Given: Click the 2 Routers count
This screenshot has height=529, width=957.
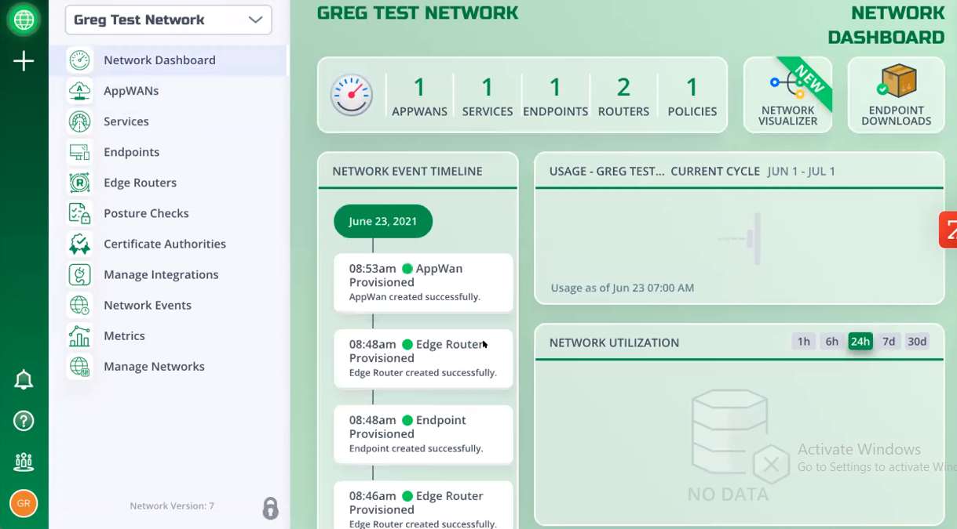Looking at the screenshot, I should (623, 96).
